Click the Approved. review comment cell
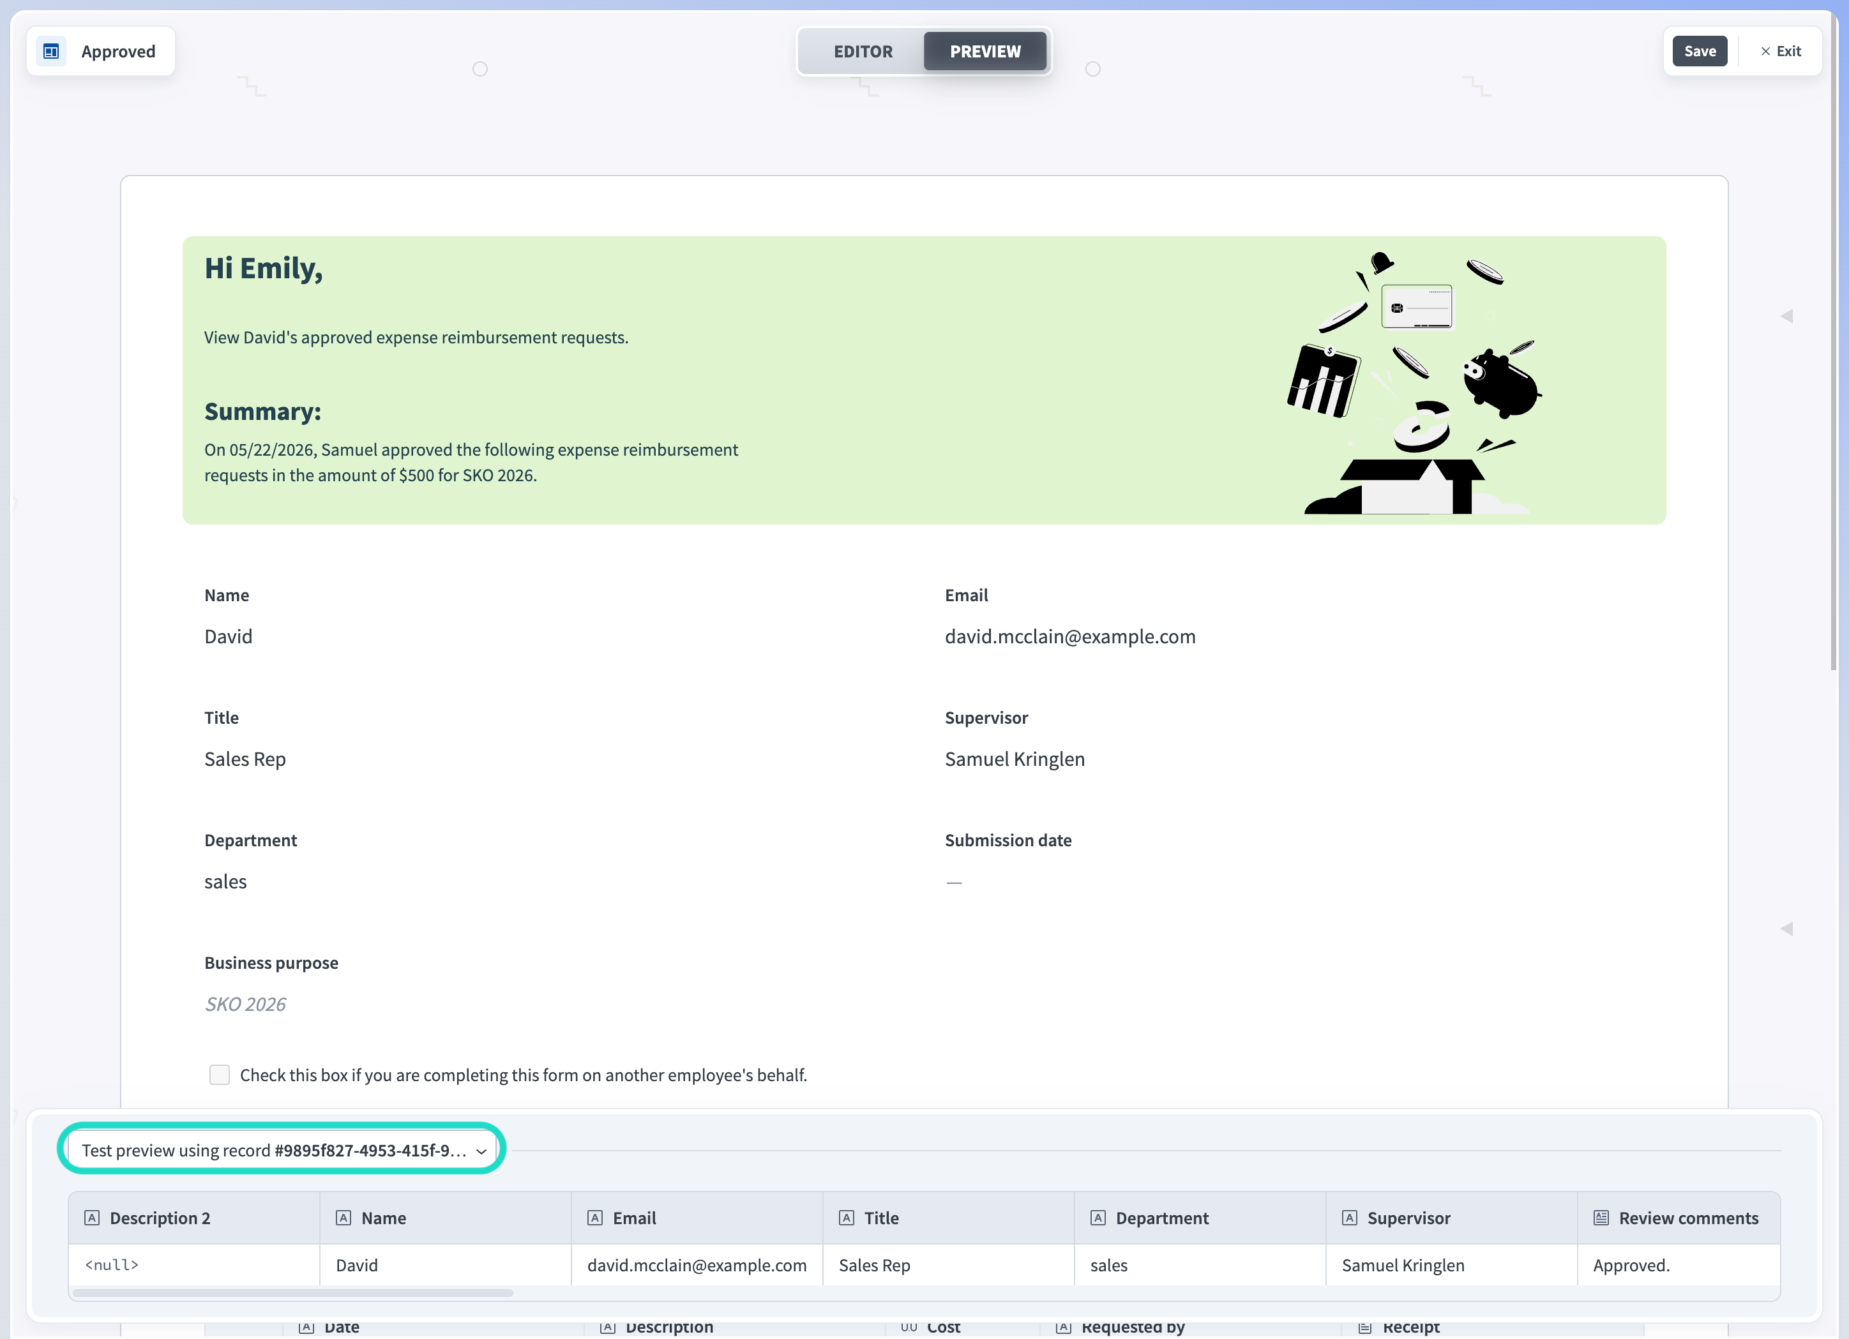The width and height of the screenshot is (1849, 1339). [x=1679, y=1265]
